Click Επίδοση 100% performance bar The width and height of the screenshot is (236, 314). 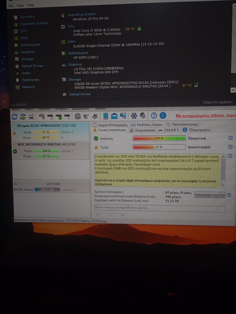[x=159, y=138]
